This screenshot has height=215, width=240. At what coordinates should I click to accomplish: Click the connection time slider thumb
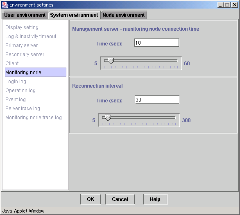[x=111, y=61]
